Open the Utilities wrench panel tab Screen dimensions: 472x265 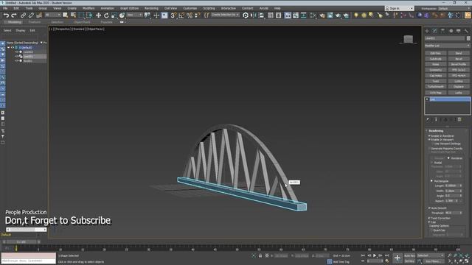tap(466, 31)
